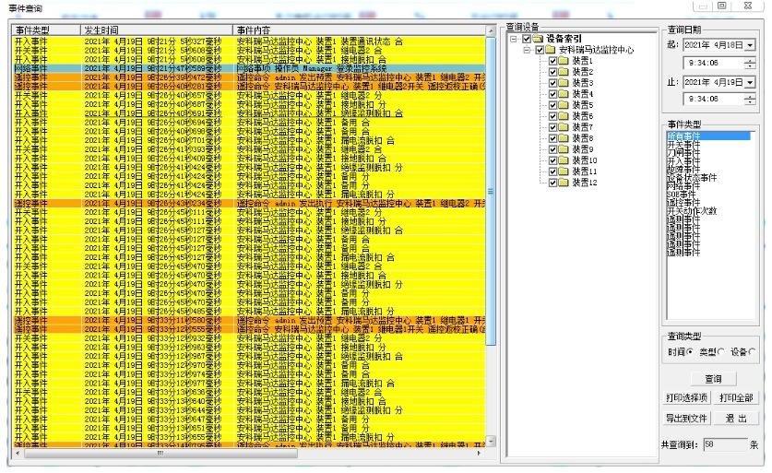Toggle the 设备索引 root checkbox
Screen dimensions: 772x473
point(527,39)
